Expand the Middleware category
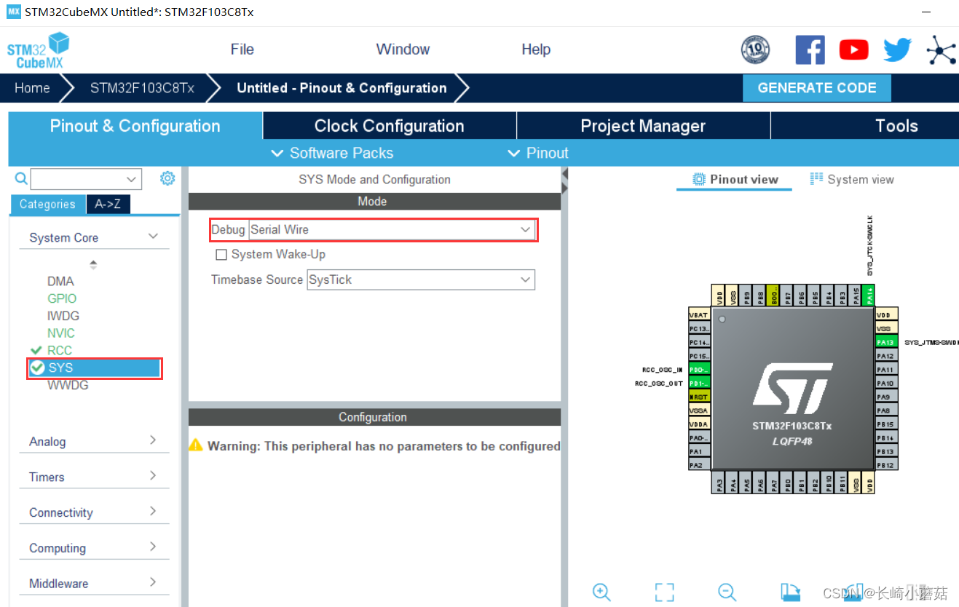Viewport: 959px width, 607px height. click(x=94, y=583)
